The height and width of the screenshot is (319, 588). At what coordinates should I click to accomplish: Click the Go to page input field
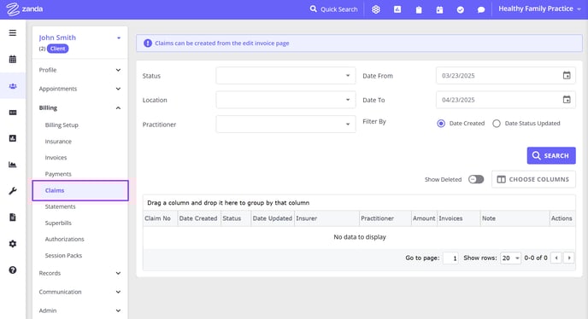tap(450, 258)
